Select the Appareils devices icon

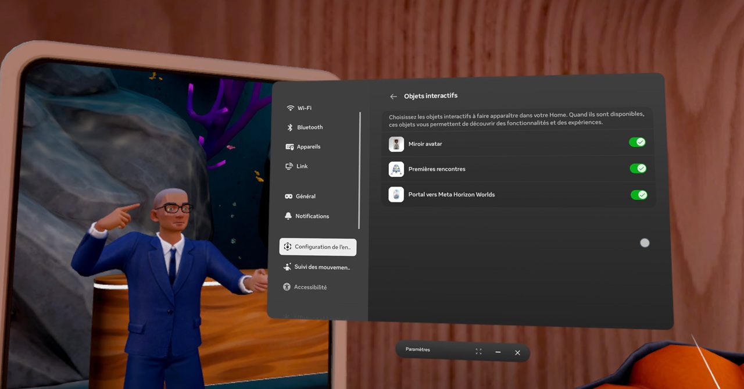[289, 147]
